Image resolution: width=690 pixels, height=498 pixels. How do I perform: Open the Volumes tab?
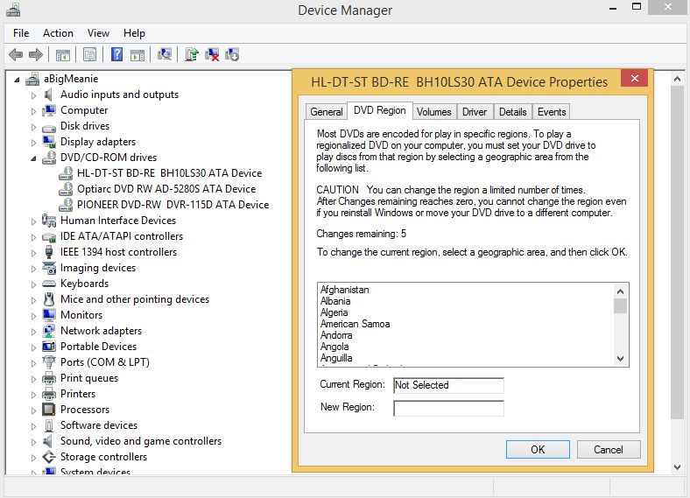click(433, 112)
